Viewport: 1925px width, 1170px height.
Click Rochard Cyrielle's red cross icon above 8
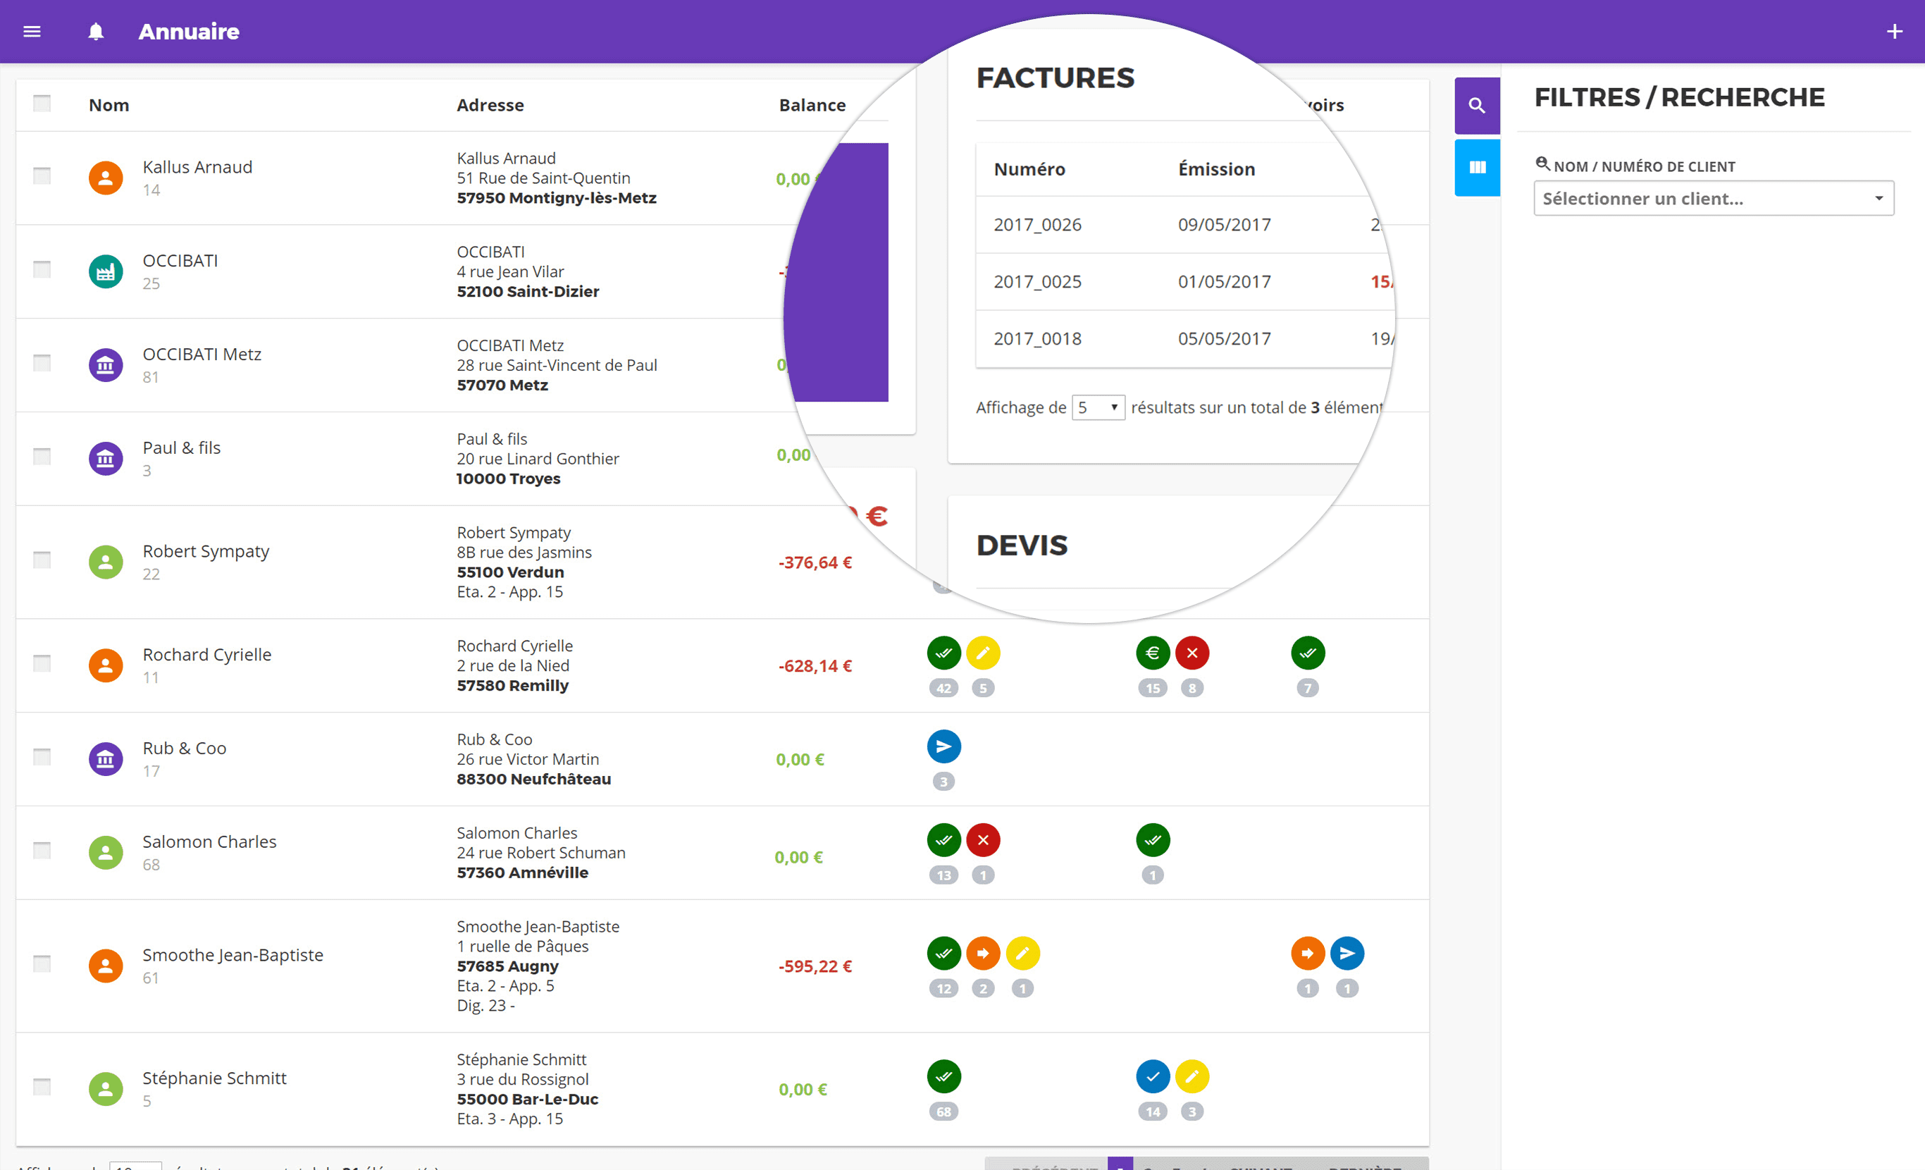[1192, 653]
